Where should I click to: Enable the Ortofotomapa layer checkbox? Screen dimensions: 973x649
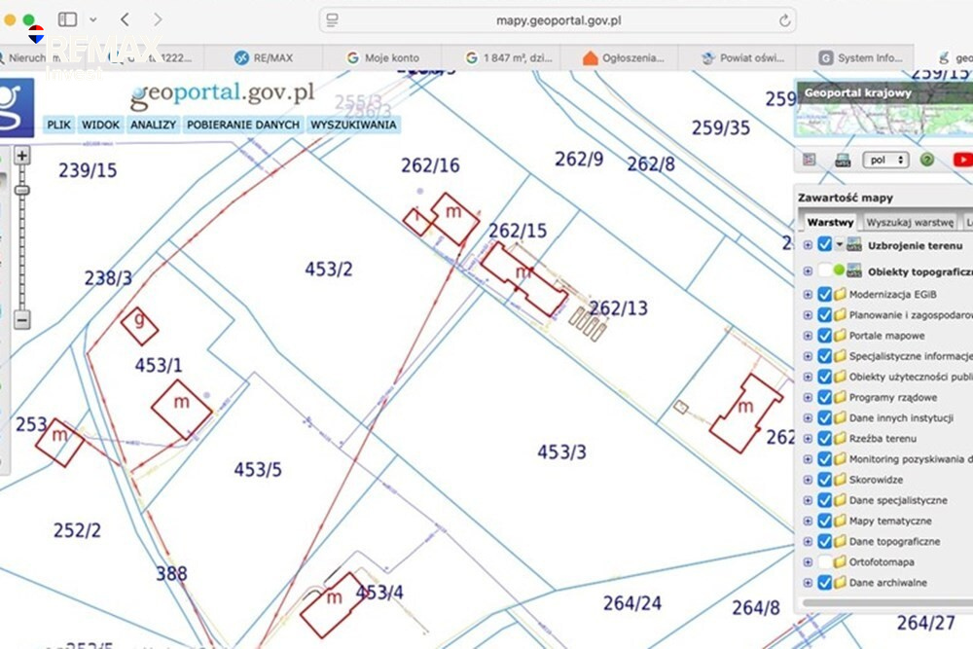[x=824, y=562]
